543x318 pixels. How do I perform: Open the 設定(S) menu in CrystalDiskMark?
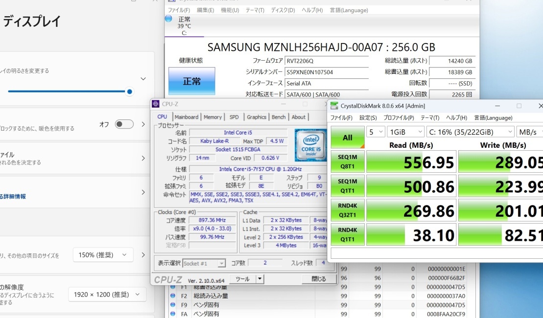[x=368, y=117]
